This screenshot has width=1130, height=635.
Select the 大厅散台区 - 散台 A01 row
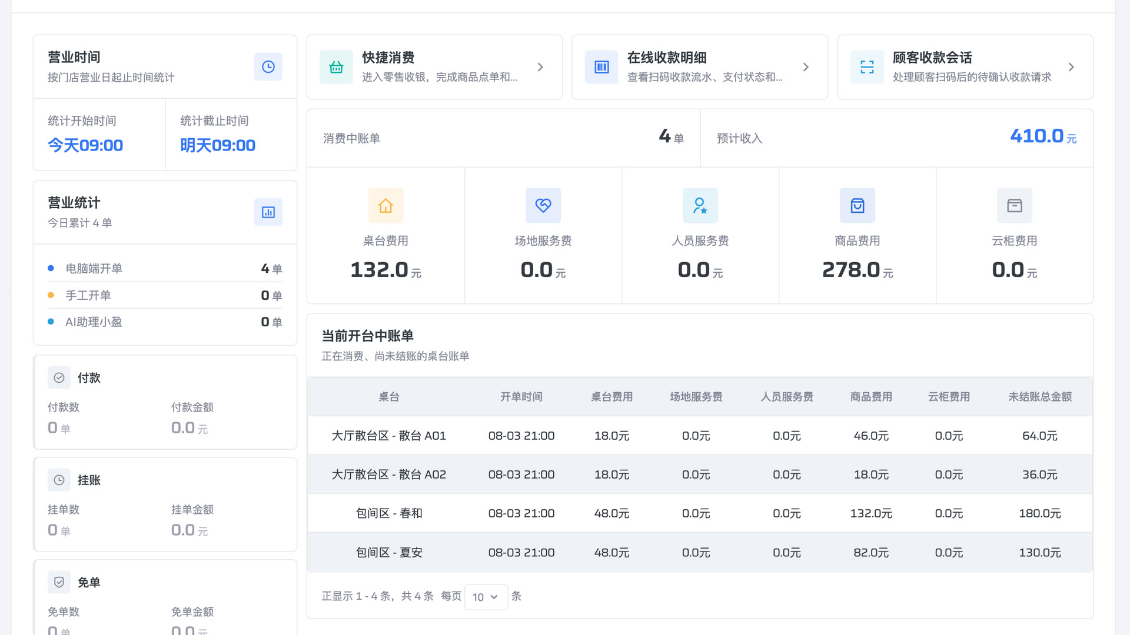point(700,436)
